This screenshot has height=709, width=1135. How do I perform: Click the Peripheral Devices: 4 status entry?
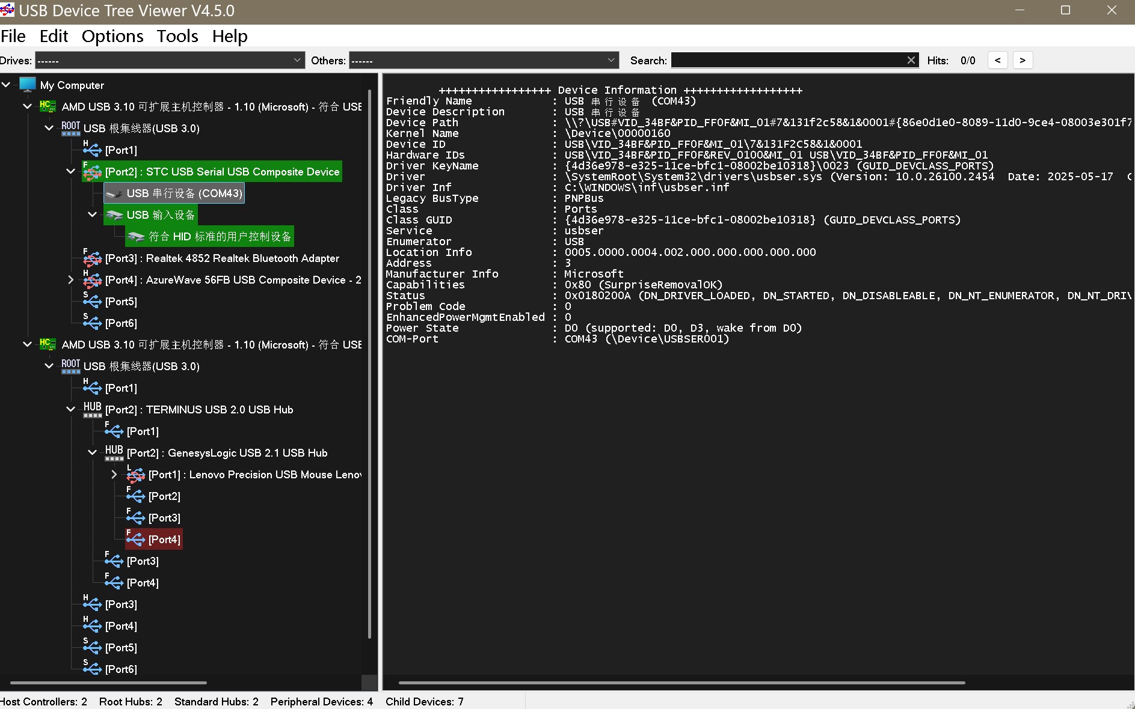[322, 701]
